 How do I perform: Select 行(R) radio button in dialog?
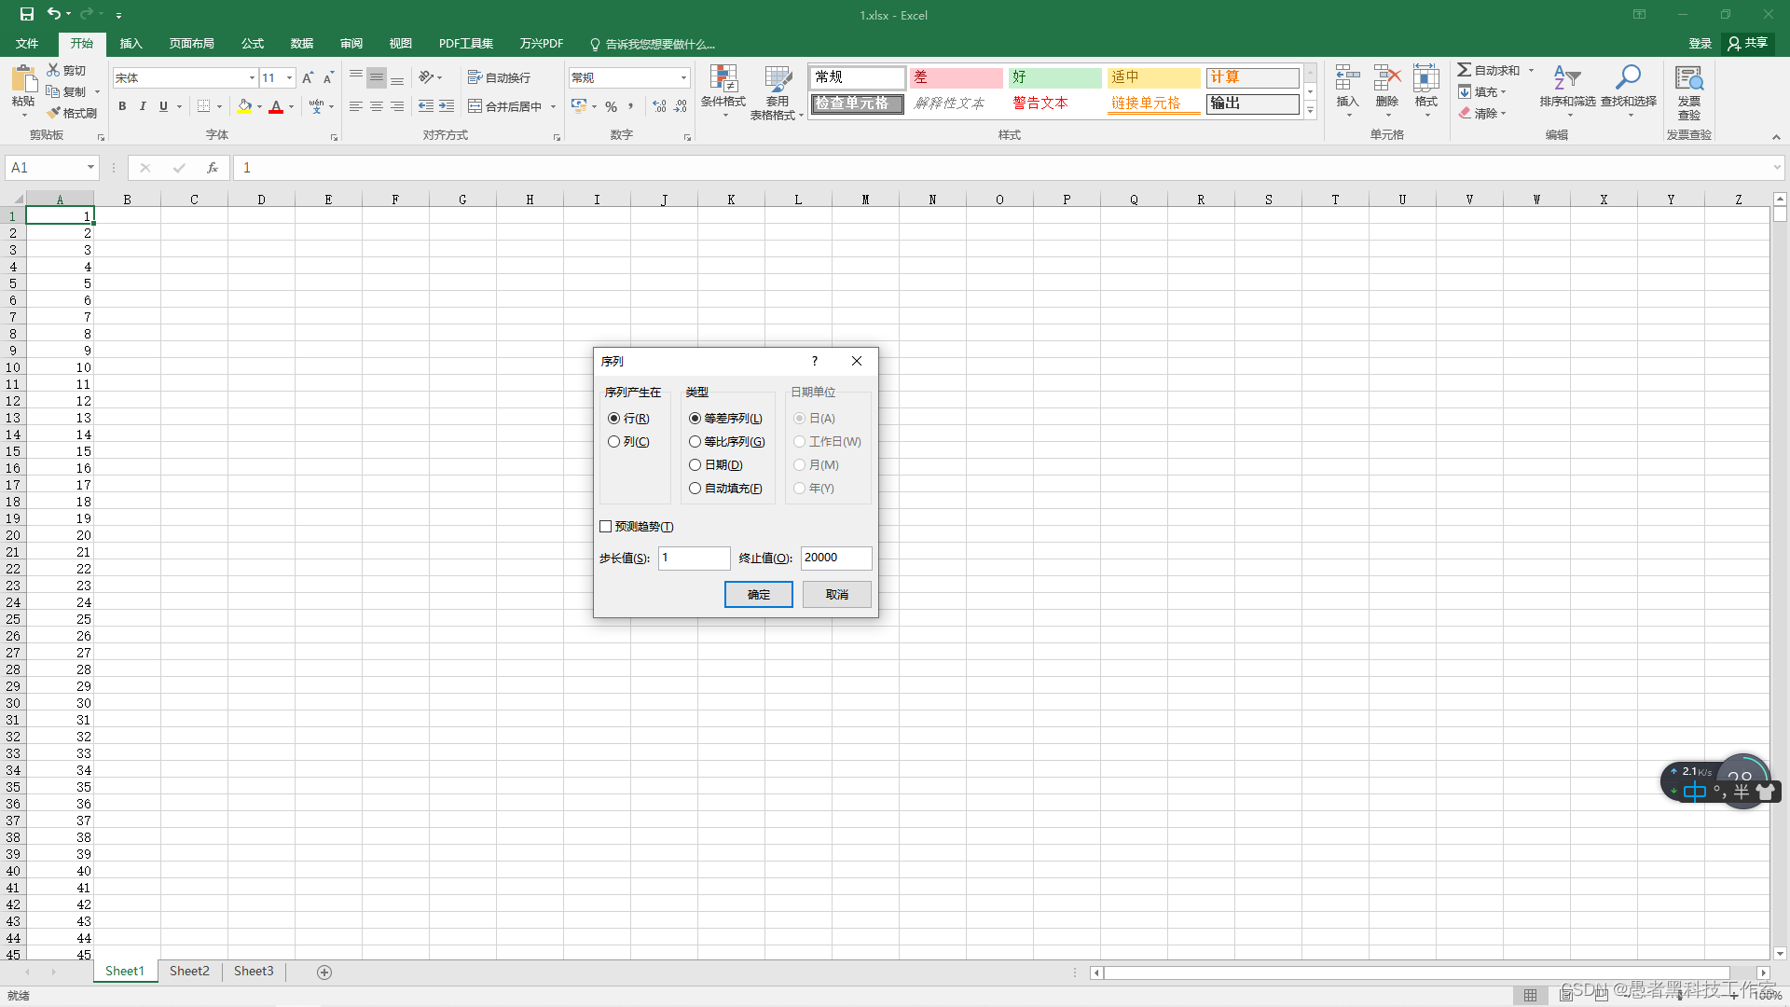[613, 417]
